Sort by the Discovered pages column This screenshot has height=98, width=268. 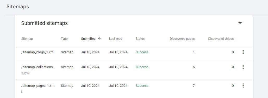pos(182,39)
